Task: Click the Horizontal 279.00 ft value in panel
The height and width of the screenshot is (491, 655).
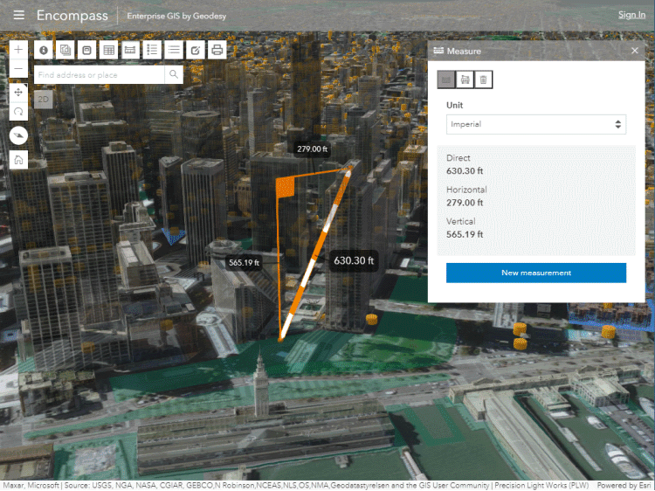Action: (x=465, y=203)
